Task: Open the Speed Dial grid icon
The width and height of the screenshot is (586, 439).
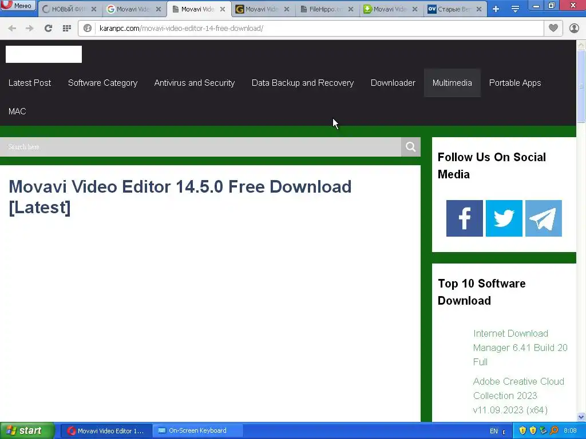Action: pyautogui.click(x=67, y=29)
